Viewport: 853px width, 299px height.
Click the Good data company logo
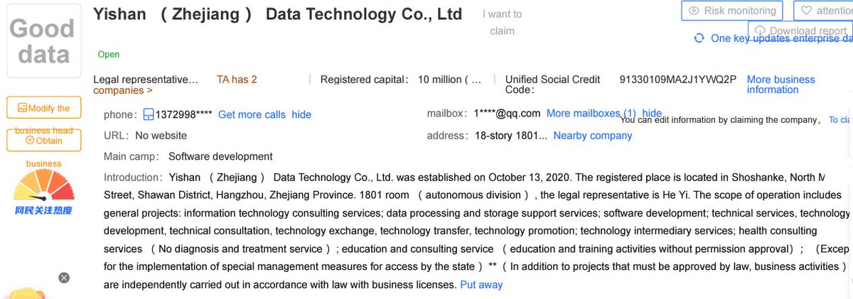tap(43, 41)
